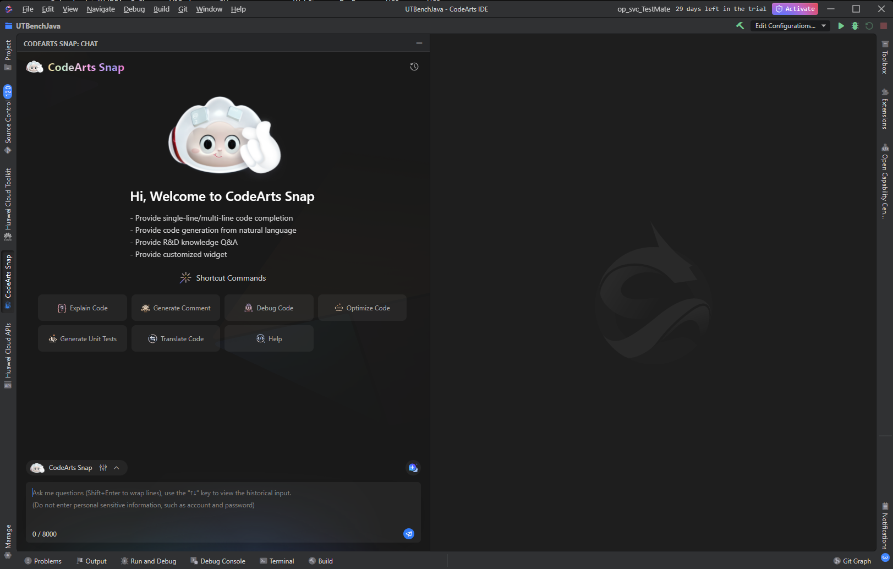Collapse the chat panel with the minus control
The image size is (893, 569).
[x=419, y=43]
